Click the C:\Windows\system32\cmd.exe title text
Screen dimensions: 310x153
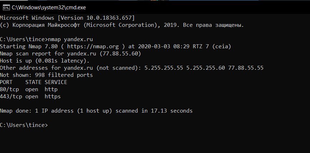(x=49, y=8)
